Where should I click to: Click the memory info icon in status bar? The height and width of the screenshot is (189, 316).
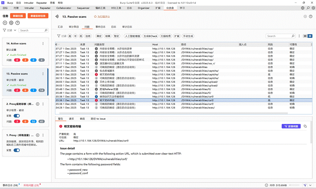point(266,185)
